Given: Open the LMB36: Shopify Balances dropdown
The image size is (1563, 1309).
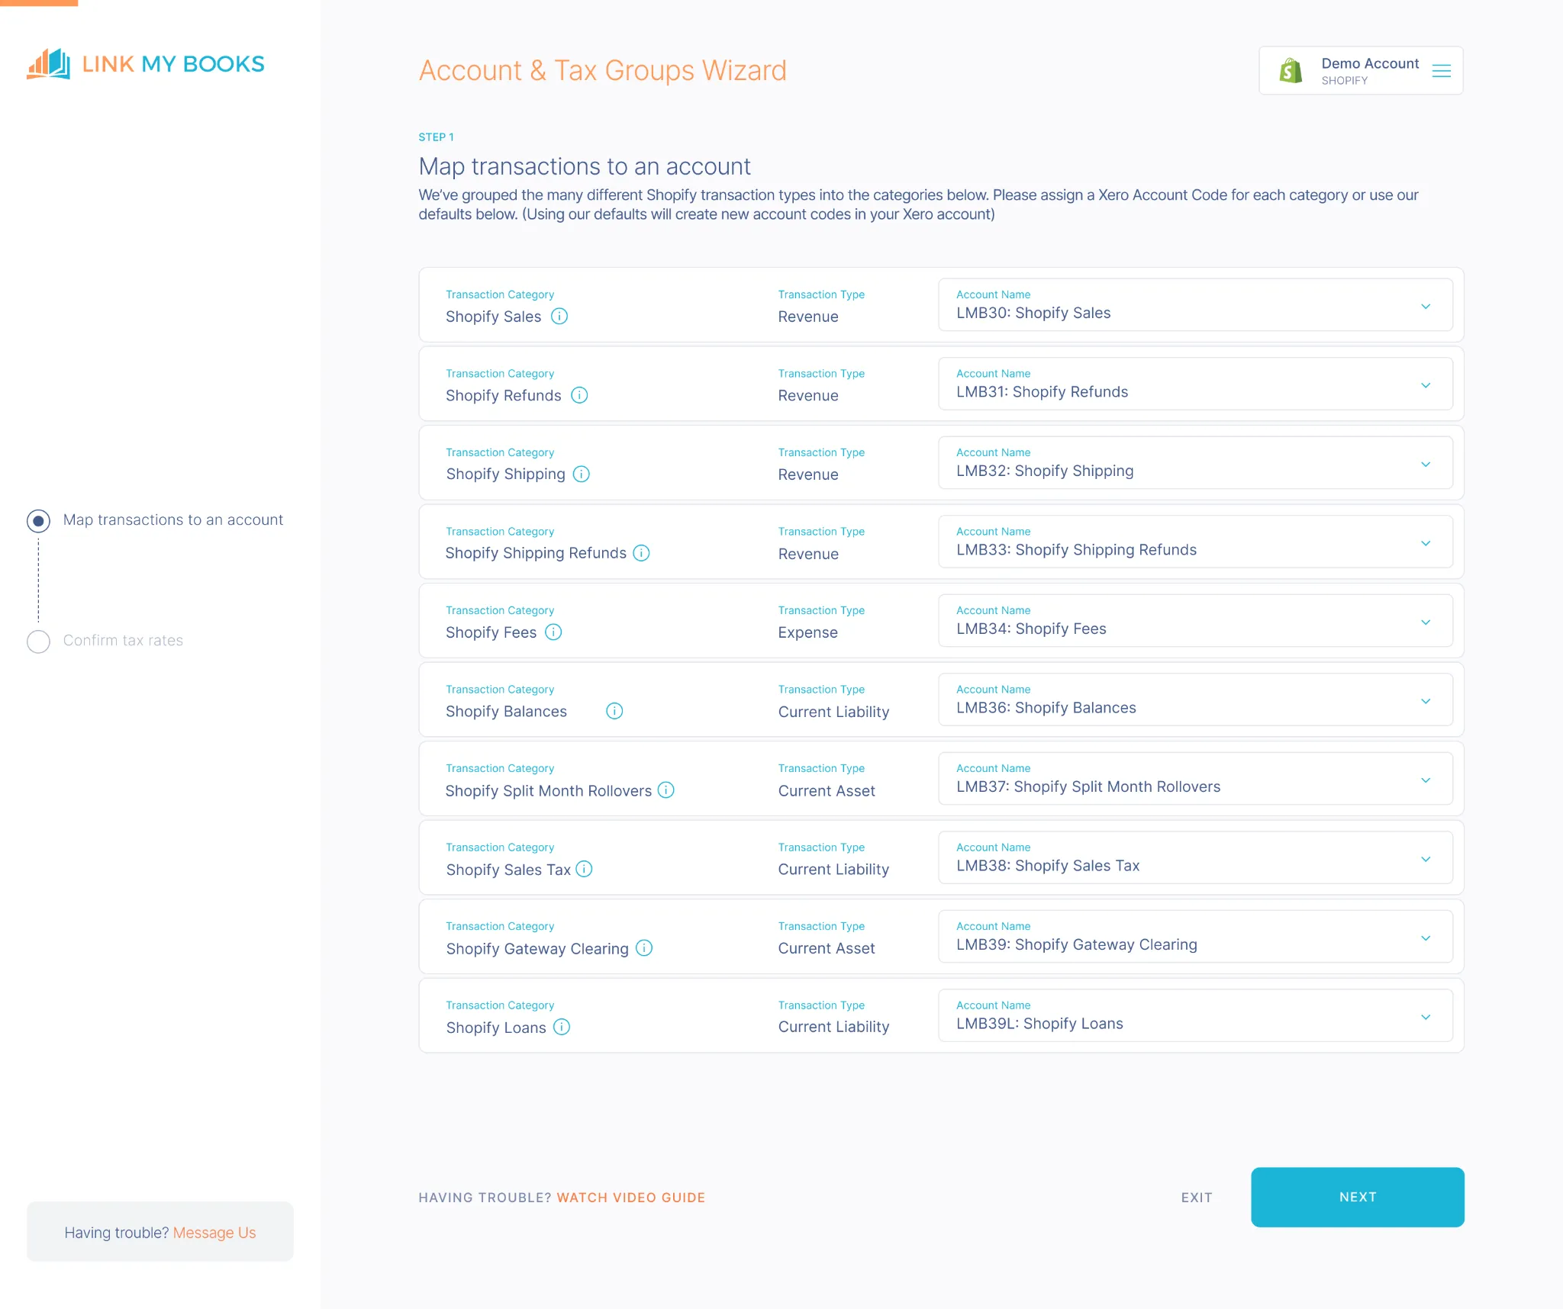Looking at the screenshot, I should [1195, 700].
